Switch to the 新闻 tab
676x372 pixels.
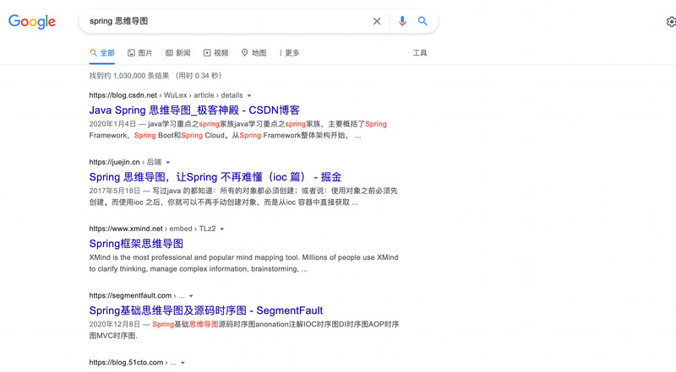point(178,53)
